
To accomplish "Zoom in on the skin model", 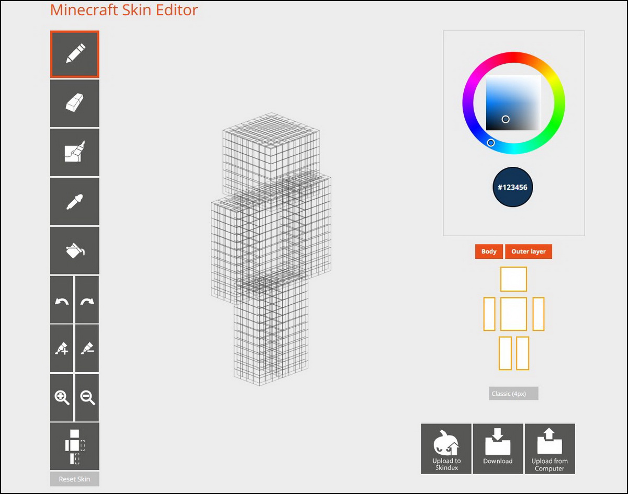I will point(62,397).
